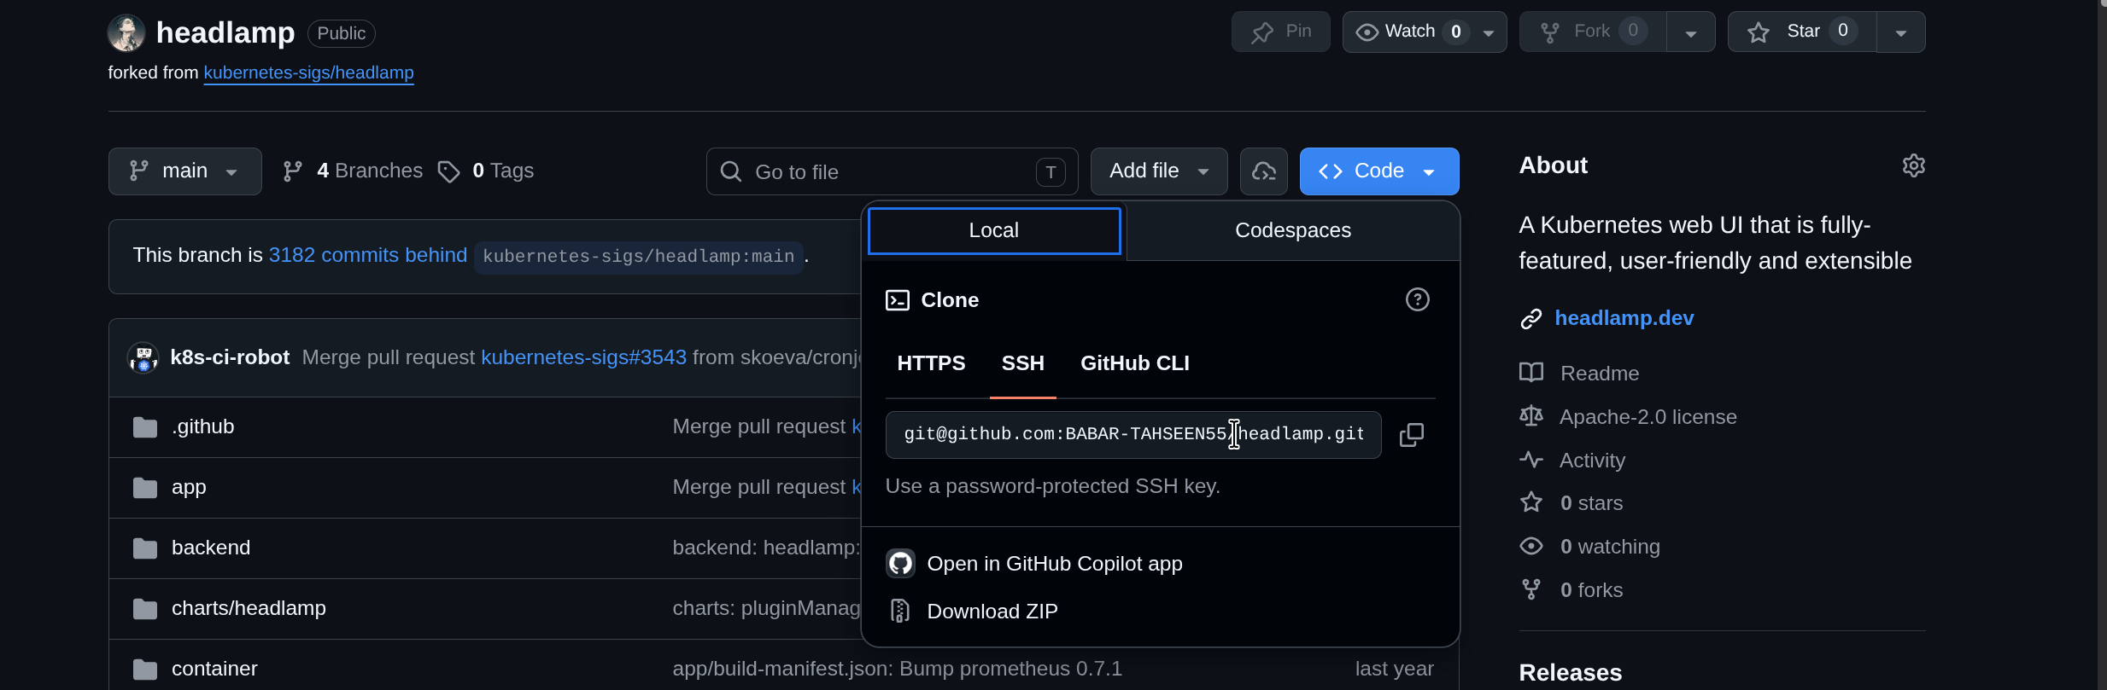The image size is (2107, 690).
Task: Choose the SSH clone method tab
Action: point(1023,363)
